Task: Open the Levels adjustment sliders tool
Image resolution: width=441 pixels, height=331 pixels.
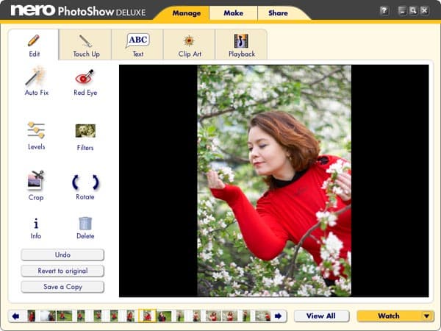Action: (x=36, y=135)
